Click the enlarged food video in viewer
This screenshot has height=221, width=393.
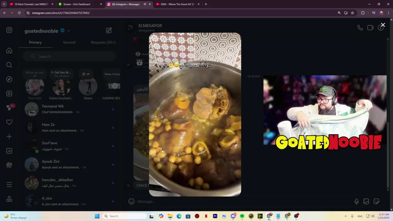coord(195,114)
